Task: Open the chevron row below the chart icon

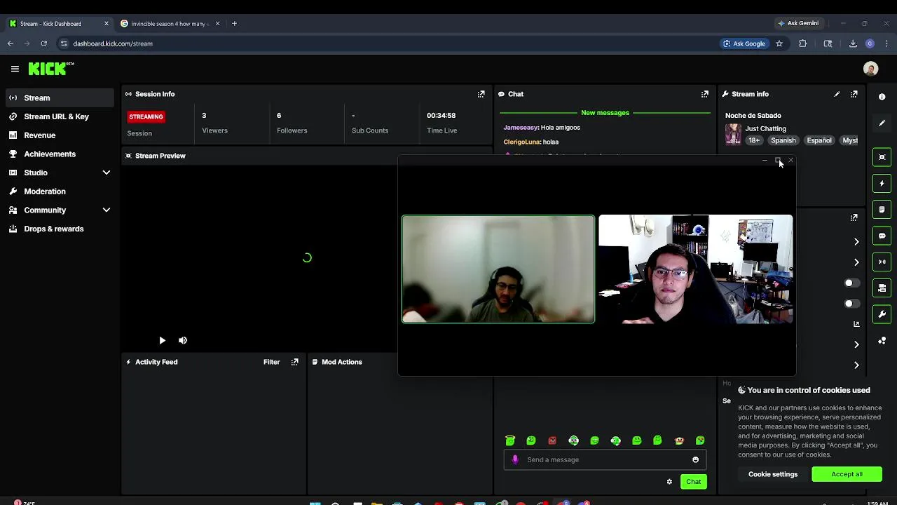Action: click(x=856, y=344)
